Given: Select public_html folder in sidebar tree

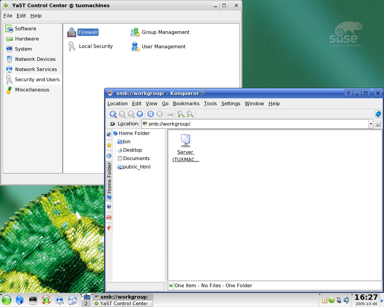Looking at the screenshot, I should click(134, 167).
